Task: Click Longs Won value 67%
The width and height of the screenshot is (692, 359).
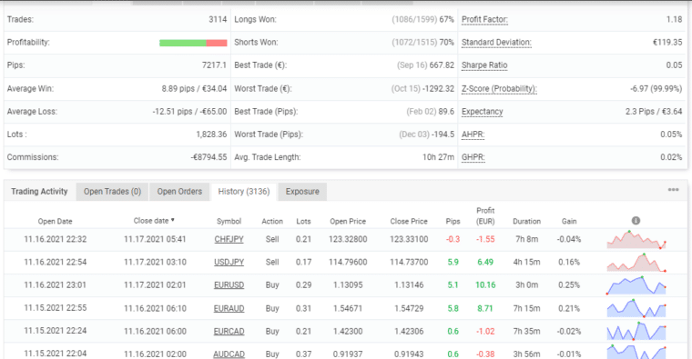Action: pos(447,19)
